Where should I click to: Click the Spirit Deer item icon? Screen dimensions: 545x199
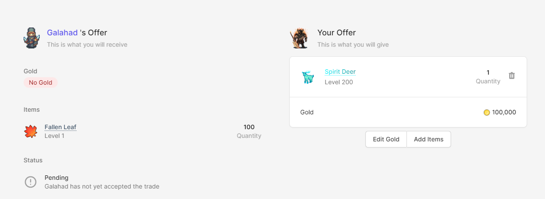point(308,77)
